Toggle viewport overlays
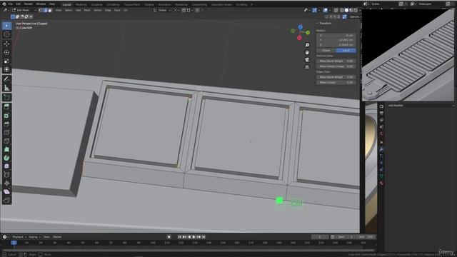Viewport: 457px width, 257px height. pyautogui.click(x=326, y=10)
